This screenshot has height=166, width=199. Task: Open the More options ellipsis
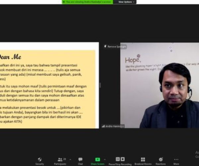176,159
